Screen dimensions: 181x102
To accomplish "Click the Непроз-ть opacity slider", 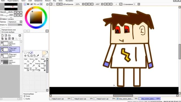I will (x=15, y=25).
